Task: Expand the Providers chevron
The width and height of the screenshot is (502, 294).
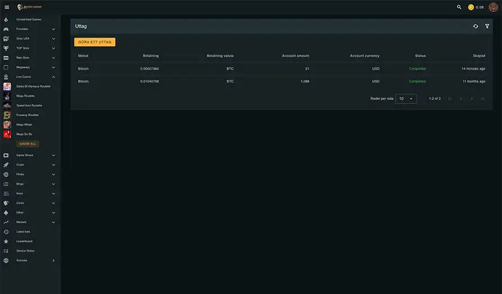Action: pyautogui.click(x=53, y=29)
